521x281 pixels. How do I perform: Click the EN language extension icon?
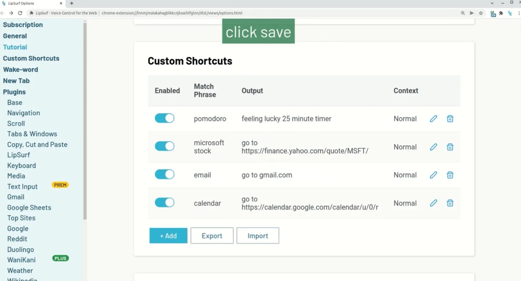[493, 14]
